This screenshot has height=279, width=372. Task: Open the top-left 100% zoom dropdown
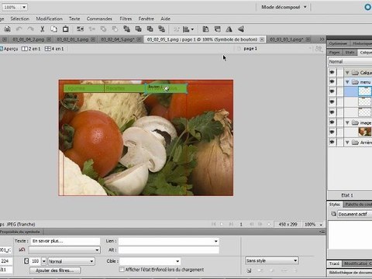coord(24,7)
